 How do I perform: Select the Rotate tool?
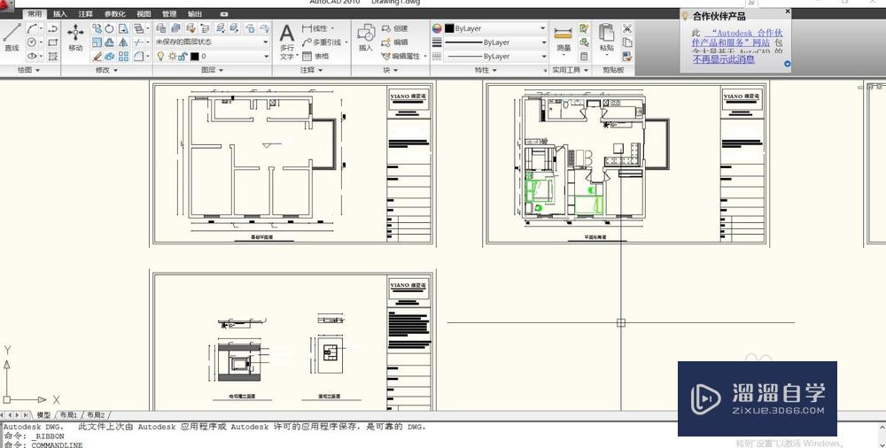tap(110, 28)
